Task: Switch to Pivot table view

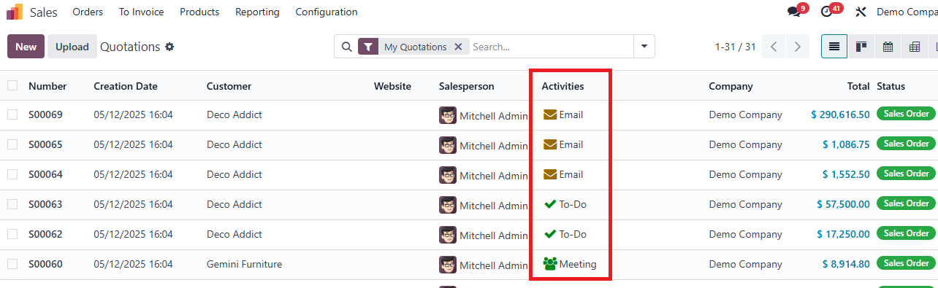Action: click(x=914, y=47)
